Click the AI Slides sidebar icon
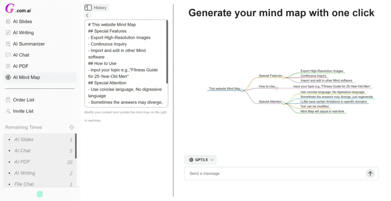Screen dimensions: 391x201 pyautogui.click(x=8, y=22)
